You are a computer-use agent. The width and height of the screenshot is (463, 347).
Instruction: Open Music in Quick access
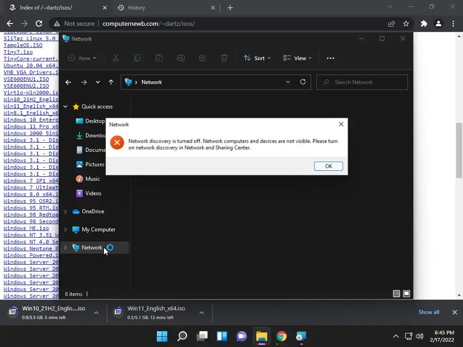88,179
